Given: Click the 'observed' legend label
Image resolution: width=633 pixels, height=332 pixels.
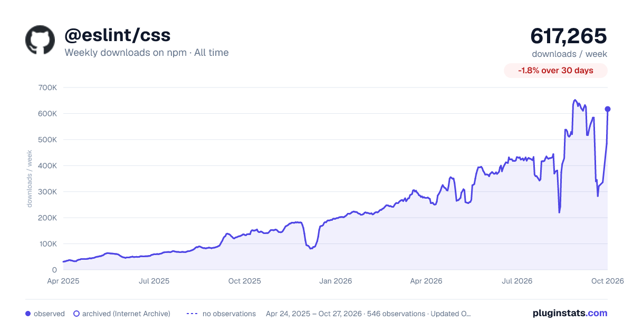Looking at the screenshot, I should point(49,314).
